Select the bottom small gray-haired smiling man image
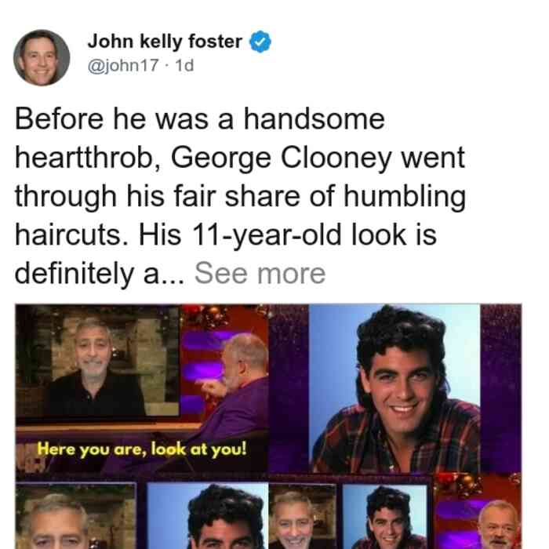This screenshot has width=549, height=549. (303, 517)
